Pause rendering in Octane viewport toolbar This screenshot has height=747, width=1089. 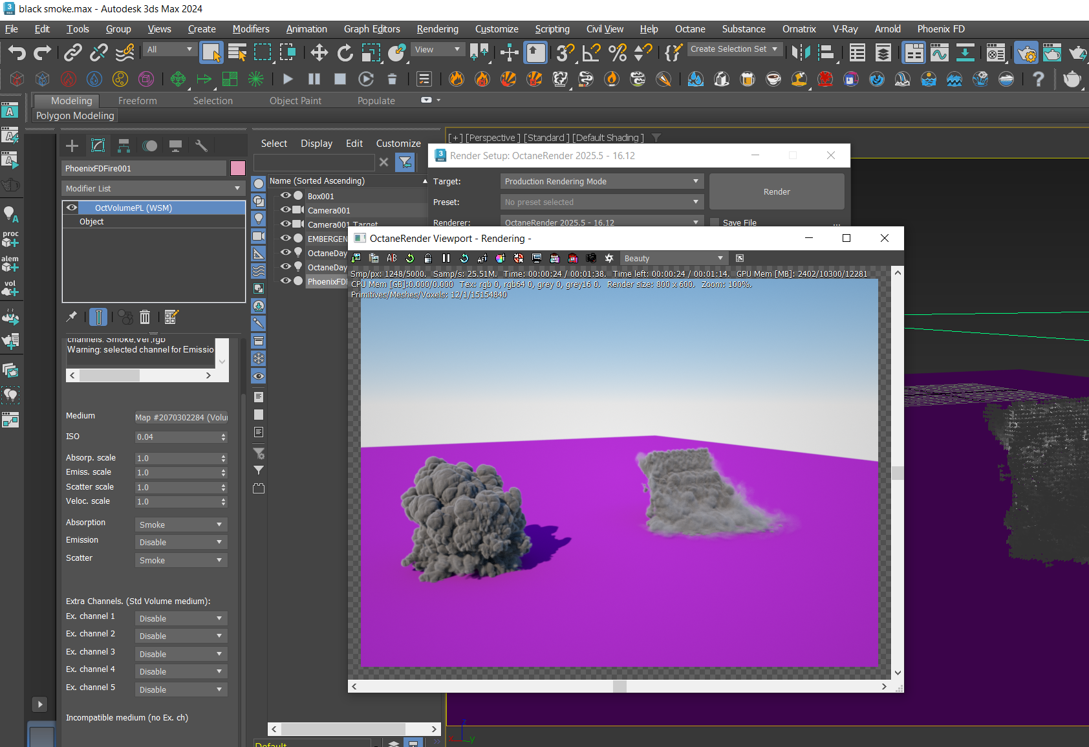446,258
